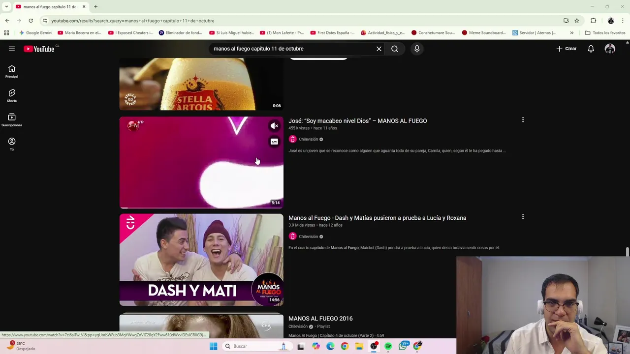
Task: Clear the search query with the X
Action: pos(379,49)
